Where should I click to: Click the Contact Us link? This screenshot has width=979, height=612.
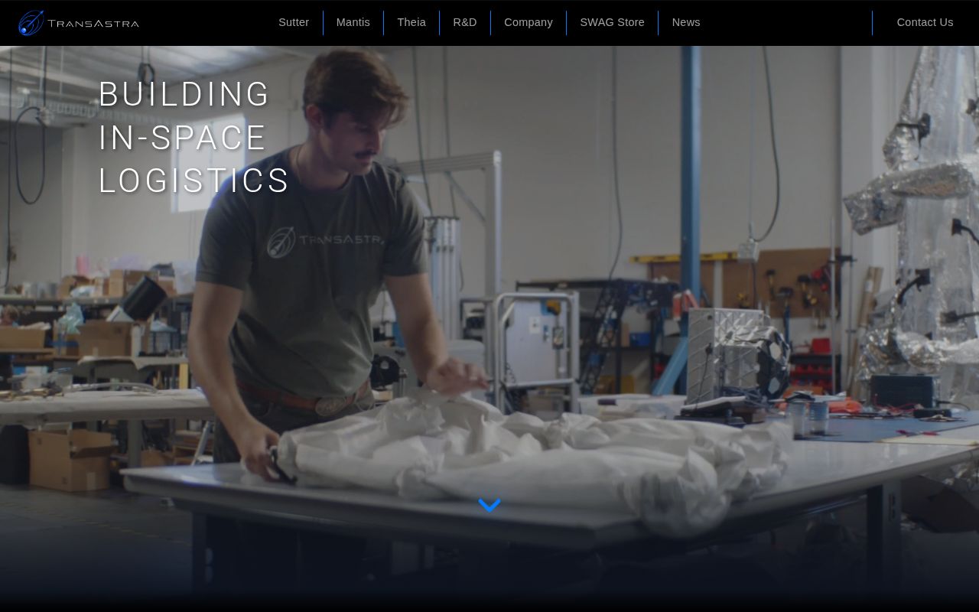coord(925,22)
